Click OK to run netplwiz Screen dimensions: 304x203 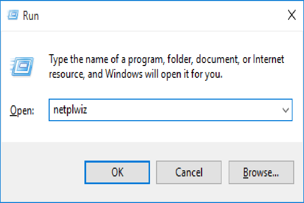[117, 172]
